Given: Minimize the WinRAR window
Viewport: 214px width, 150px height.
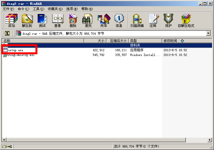Looking at the screenshot, I should (200, 4).
